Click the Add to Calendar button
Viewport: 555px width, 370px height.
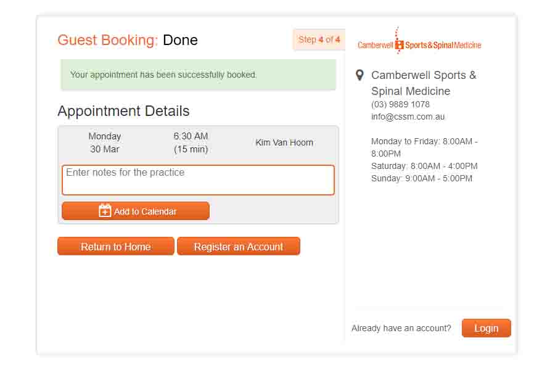(x=136, y=211)
